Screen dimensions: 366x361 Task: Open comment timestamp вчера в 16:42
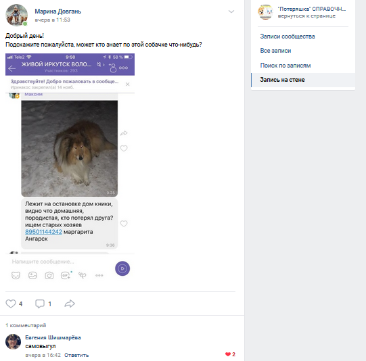(43, 355)
